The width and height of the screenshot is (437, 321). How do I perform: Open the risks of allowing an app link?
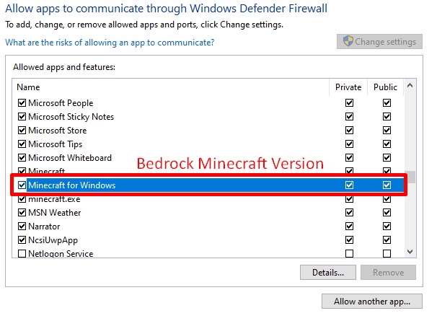[110, 43]
